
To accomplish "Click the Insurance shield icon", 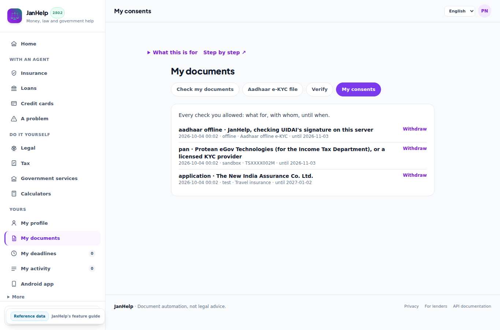I will coord(14,73).
